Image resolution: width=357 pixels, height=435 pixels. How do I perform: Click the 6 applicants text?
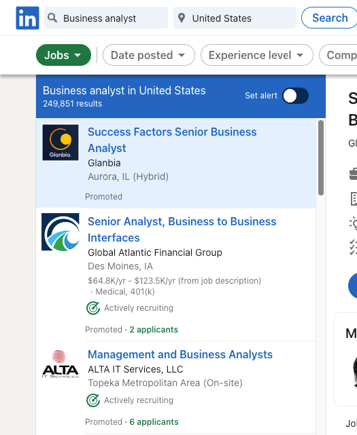[154, 422]
